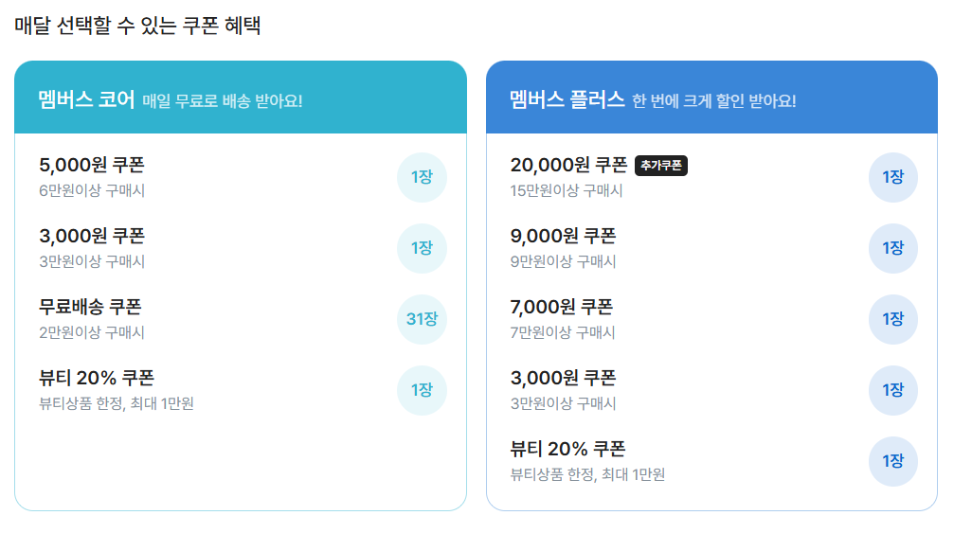Image resolution: width=954 pixels, height=551 pixels.
Task: Select the 1장 badge beside 뷰티 20% 쿠폰 in 멤버스 코어
Action: tap(422, 390)
